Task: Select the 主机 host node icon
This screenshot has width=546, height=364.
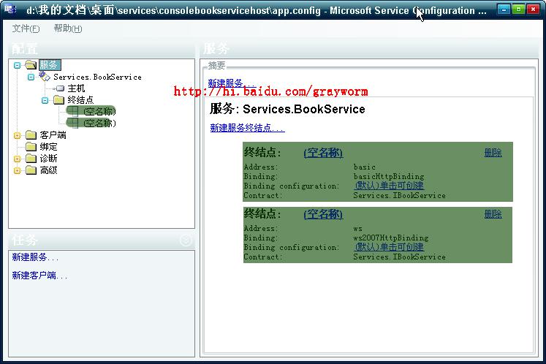Action: 58,88
